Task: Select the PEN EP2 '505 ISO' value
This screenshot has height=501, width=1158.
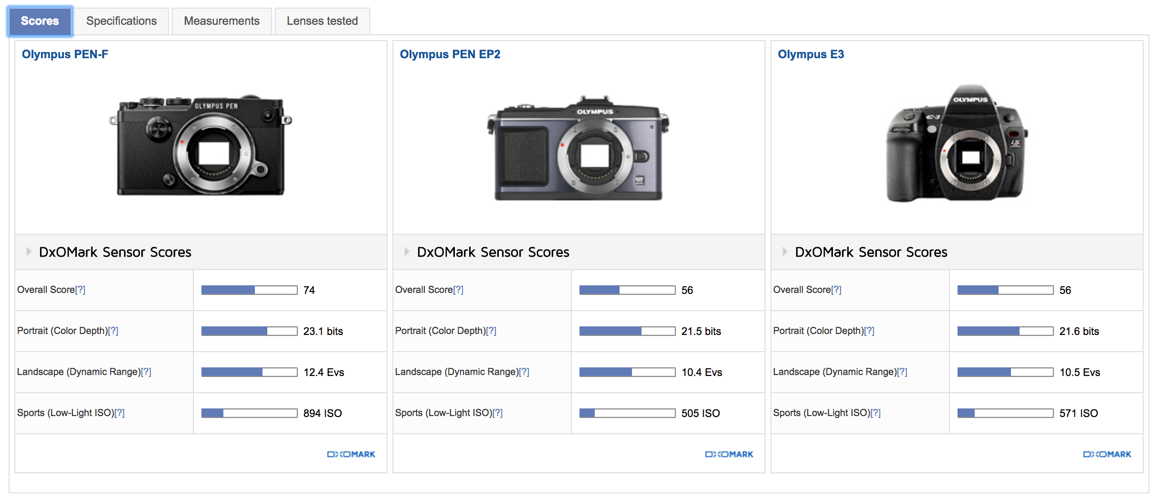Action: (701, 413)
